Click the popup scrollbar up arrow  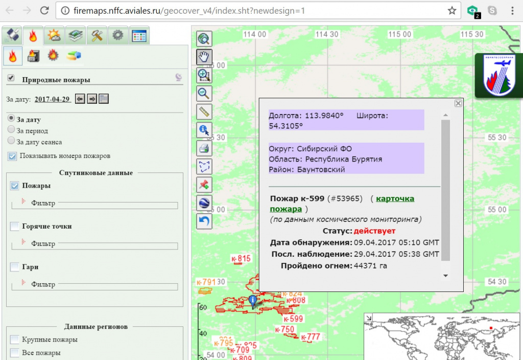(445, 115)
